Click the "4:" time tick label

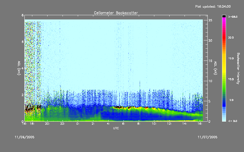click(108, 124)
